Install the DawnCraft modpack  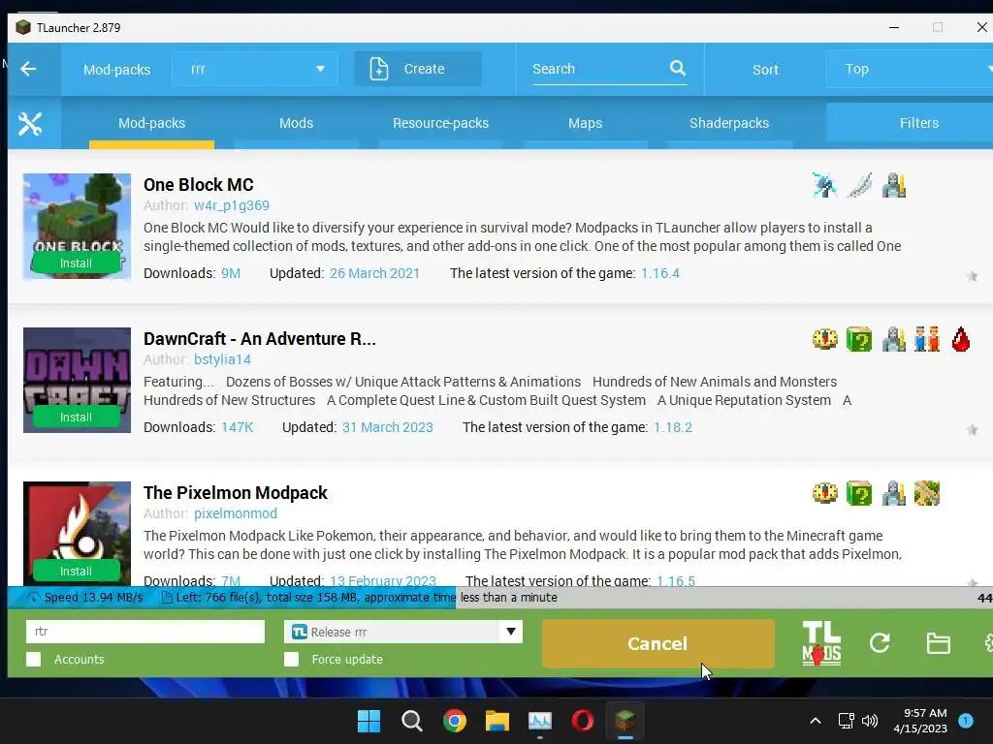(x=76, y=418)
